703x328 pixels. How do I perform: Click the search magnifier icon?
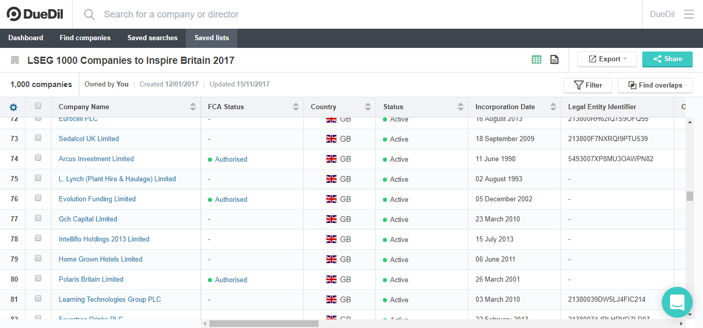click(x=90, y=14)
